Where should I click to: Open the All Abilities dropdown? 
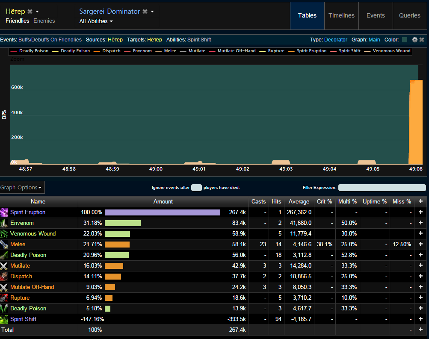click(x=96, y=21)
